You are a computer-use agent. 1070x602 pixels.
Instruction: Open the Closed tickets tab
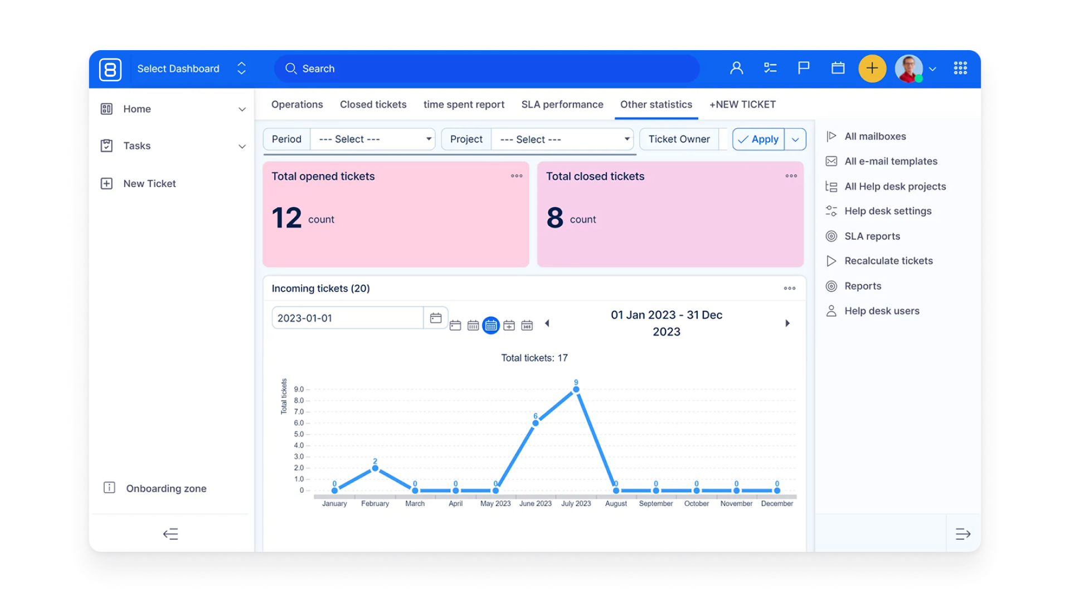click(x=373, y=104)
